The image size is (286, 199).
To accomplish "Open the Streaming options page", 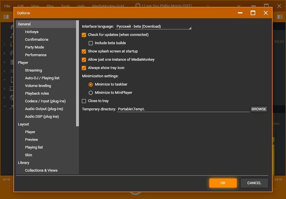I will [x=46, y=70].
